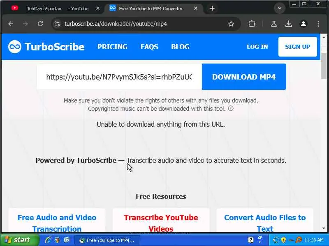Open the tab search dropdown arrow
The height and width of the screenshot is (246, 329).
click(280, 8)
